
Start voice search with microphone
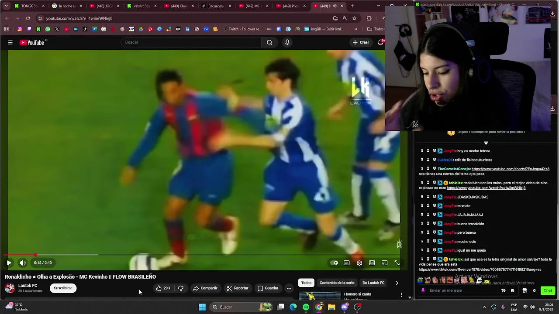pyautogui.click(x=287, y=42)
